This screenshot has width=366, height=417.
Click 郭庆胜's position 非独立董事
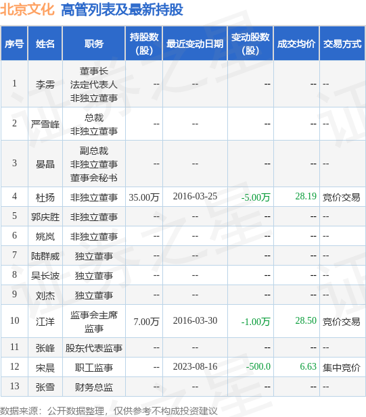(x=94, y=217)
